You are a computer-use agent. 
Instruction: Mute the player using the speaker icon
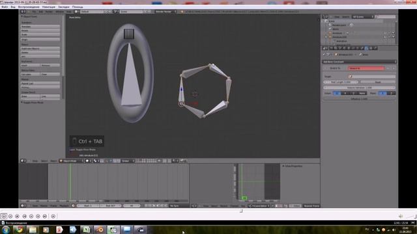click(401, 216)
